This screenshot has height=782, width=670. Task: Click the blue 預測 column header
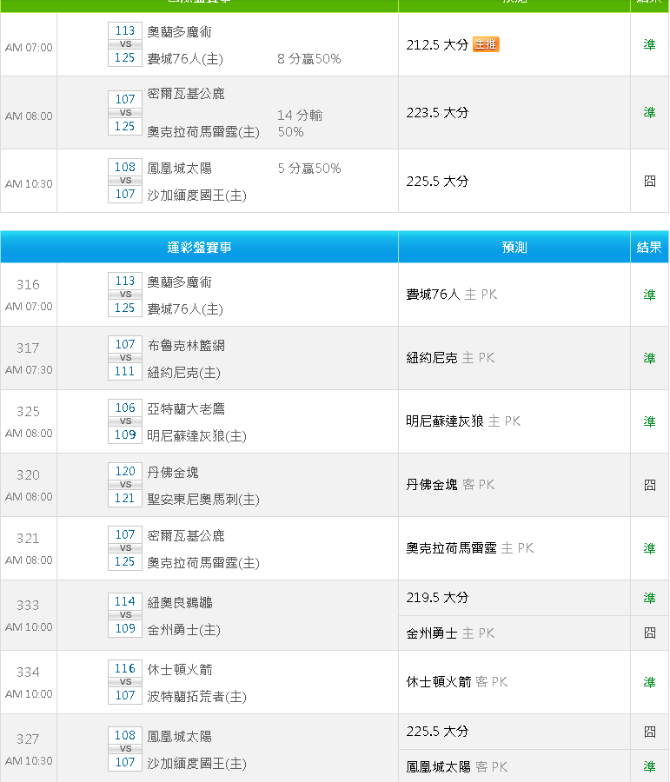click(514, 247)
